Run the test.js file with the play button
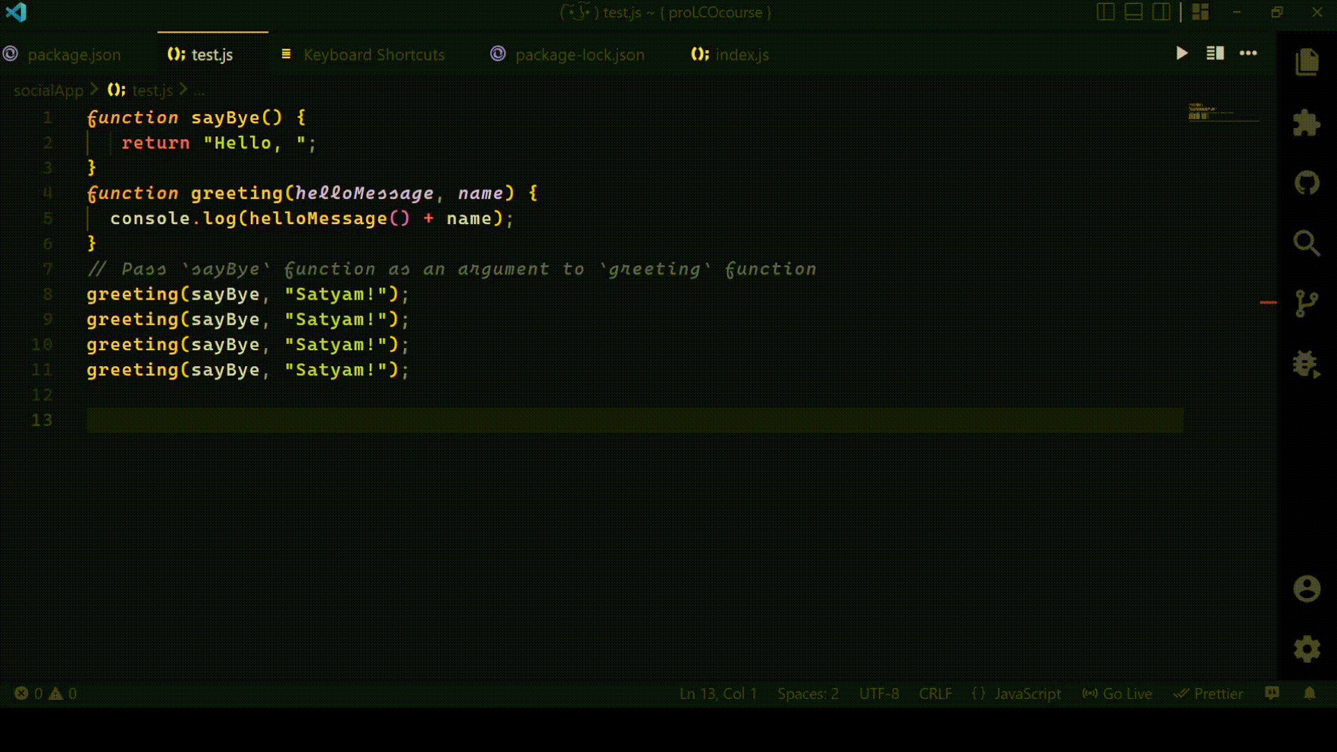1337x752 pixels. point(1182,54)
